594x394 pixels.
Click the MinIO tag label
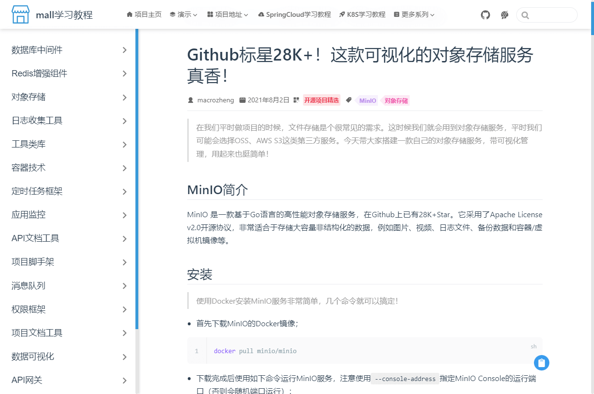pyautogui.click(x=367, y=101)
